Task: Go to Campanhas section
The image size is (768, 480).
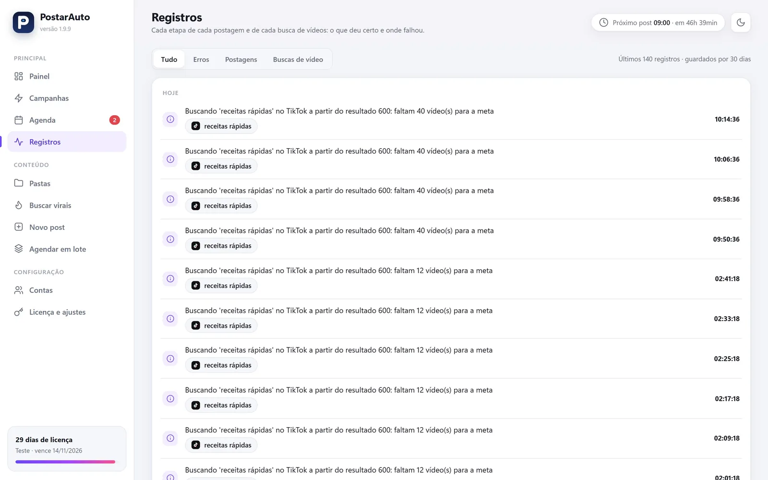Action: tap(67, 98)
